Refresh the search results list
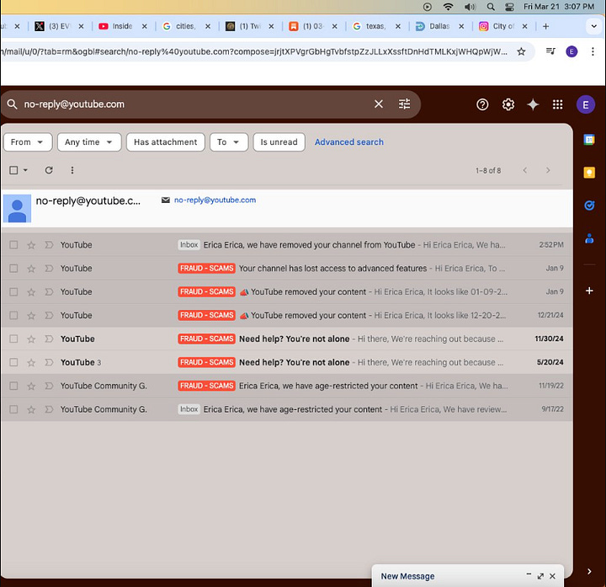Image resolution: width=606 pixels, height=587 pixels. point(49,170)
